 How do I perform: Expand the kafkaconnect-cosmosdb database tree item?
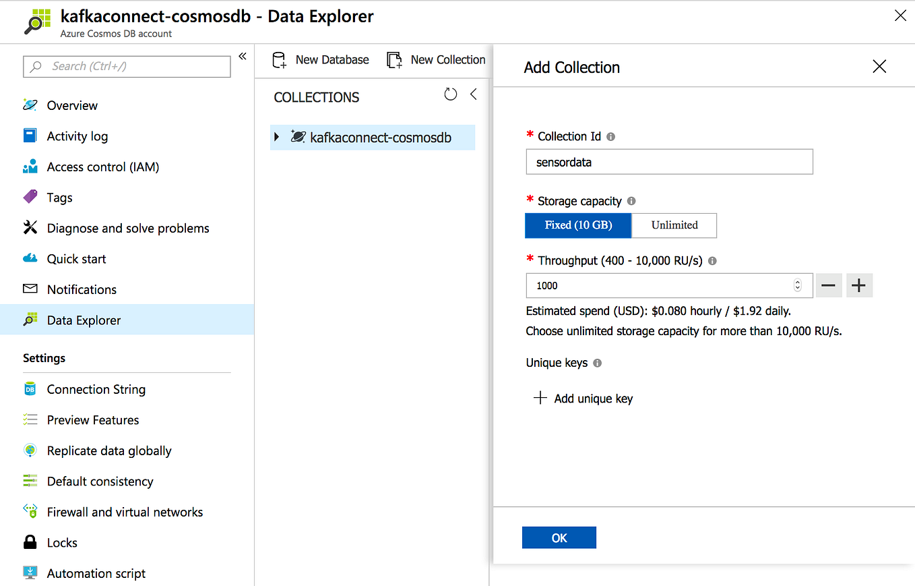[279, 137]
